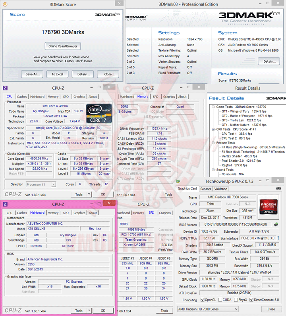The width and height of the screenshot is (286, 316).
Task: Open the Validation tab in GPU-Z
Action: 220,189
